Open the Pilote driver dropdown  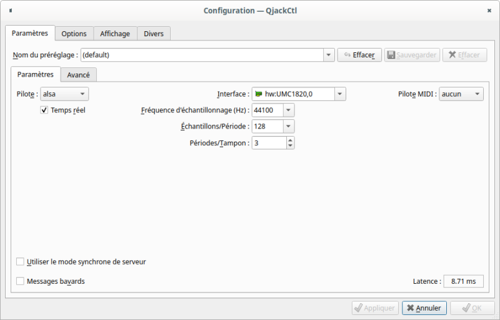[x=64, y=94]
